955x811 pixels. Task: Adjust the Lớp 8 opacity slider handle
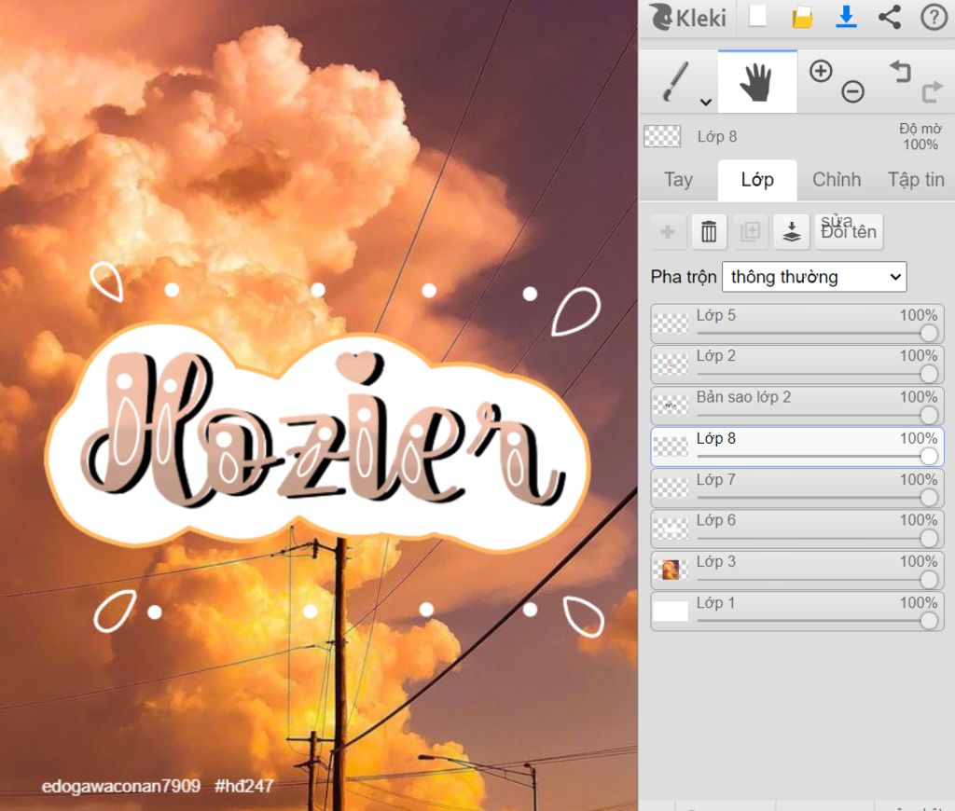[x=929, y=456]
